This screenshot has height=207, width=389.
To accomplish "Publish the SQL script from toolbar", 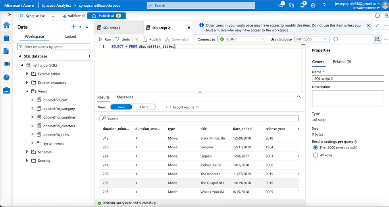I will click(152, 39).
